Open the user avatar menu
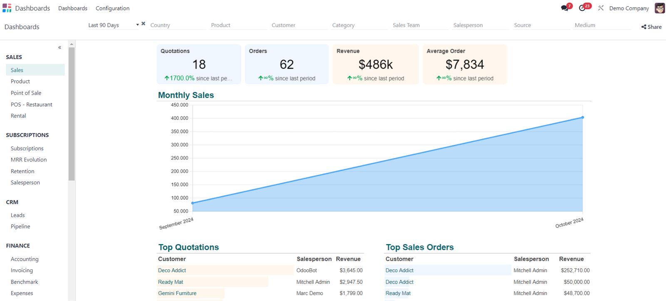The image size is (666, 301). [660, 8]
